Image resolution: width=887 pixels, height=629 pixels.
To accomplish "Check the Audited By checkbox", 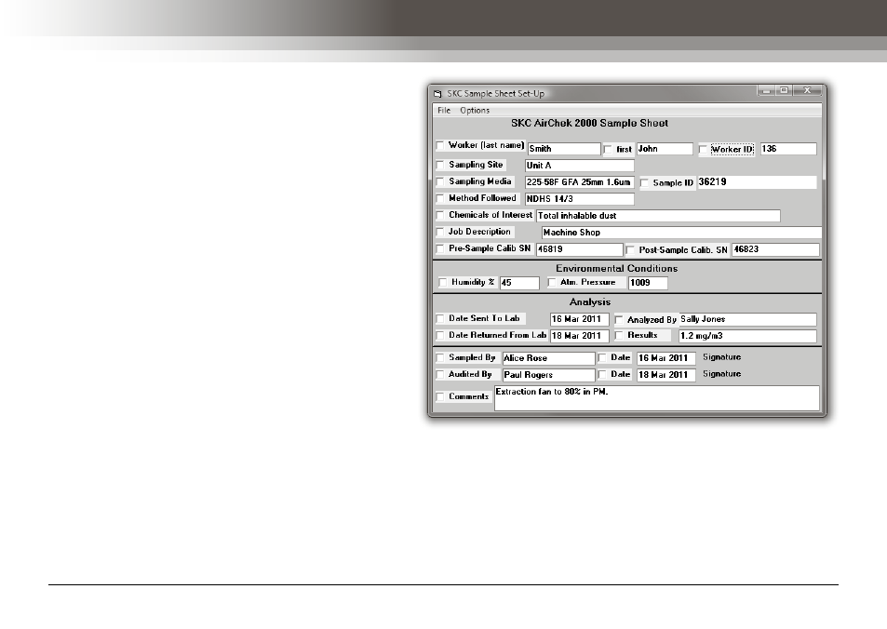I will click(440, 374).
